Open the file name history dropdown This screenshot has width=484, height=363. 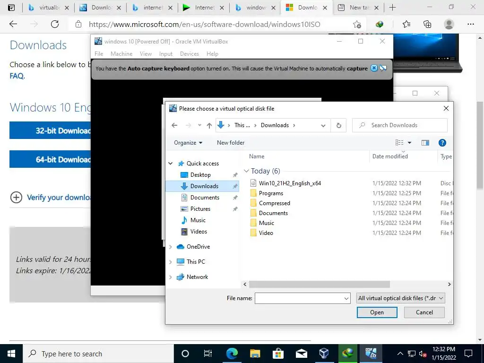click(346, 298)
